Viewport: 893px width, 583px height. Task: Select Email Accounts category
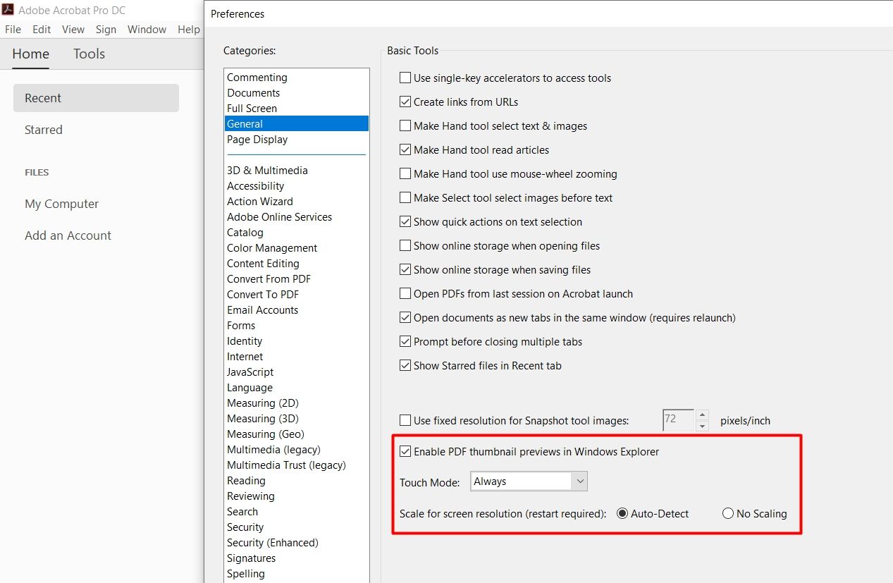point(297,310)
